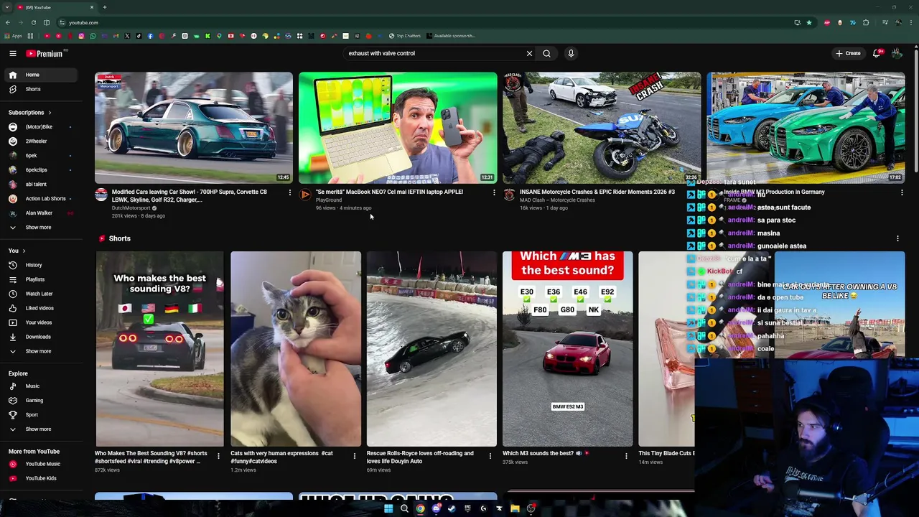Open options for Cats with human expressions short
This screenshot has height=517, width=919.
[x=354, y=456]
